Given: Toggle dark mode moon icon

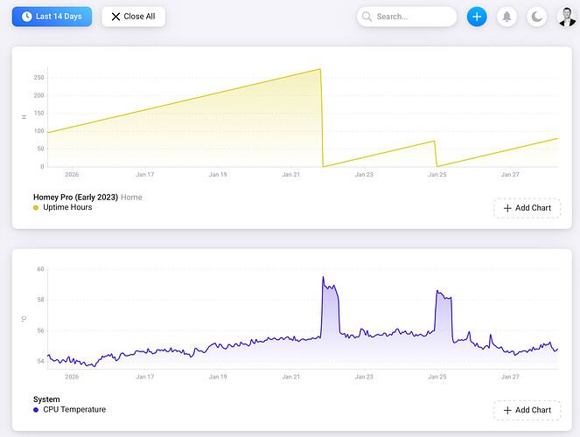Looking at the screenshot, I should (537, 17).
